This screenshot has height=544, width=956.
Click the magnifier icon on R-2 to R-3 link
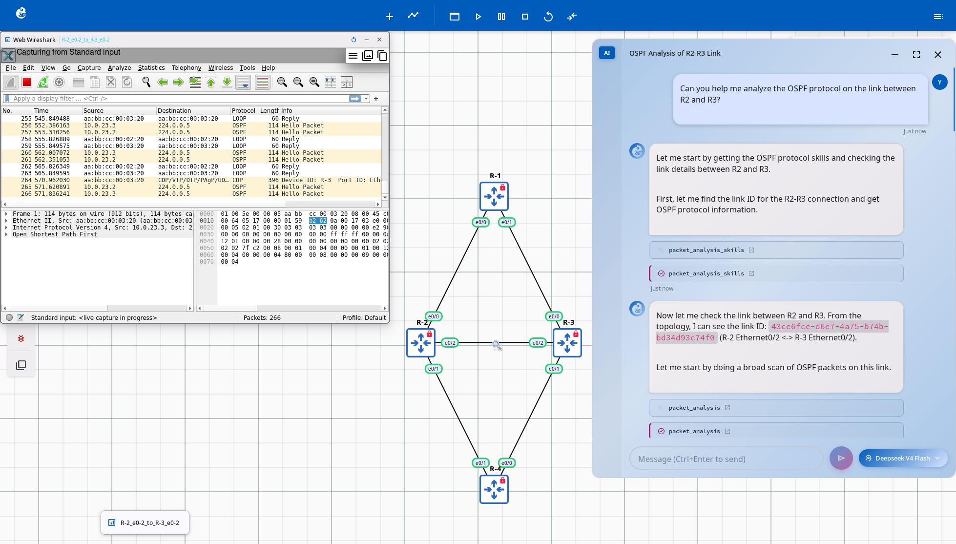point(497,346)
